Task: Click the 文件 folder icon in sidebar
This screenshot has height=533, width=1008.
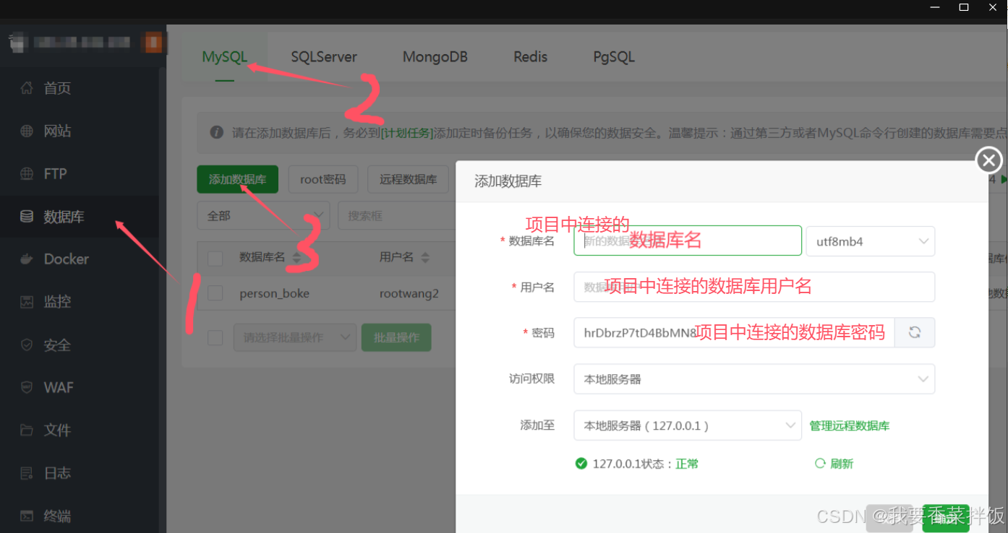Action: point(27,430)
